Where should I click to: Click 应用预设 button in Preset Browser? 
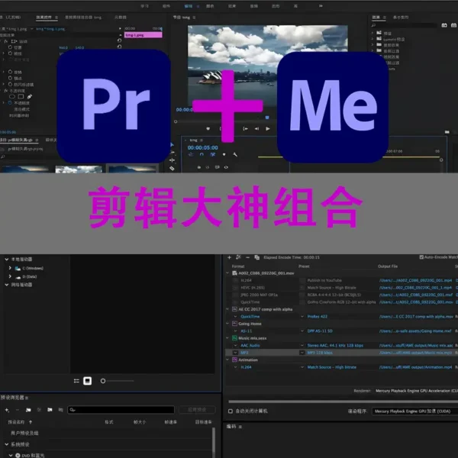[x=197, y=410]
